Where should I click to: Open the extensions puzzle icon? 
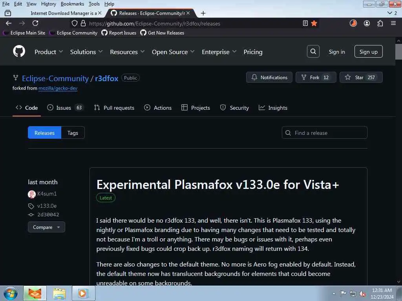point(380,23)
